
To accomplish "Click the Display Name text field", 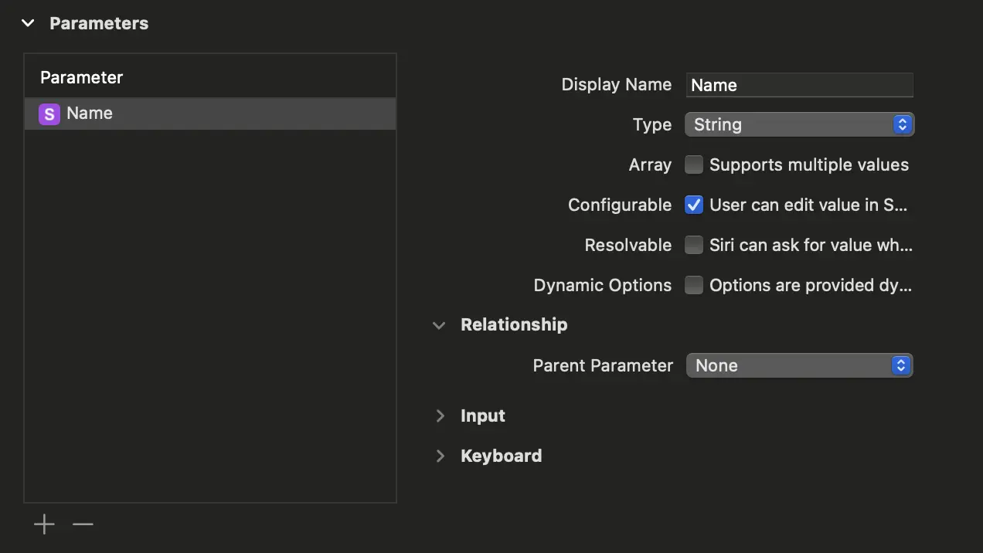I will [799, 85].
